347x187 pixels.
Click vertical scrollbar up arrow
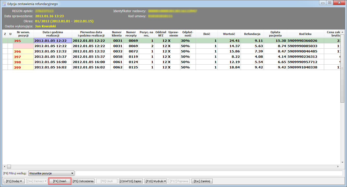coord(342,32)
